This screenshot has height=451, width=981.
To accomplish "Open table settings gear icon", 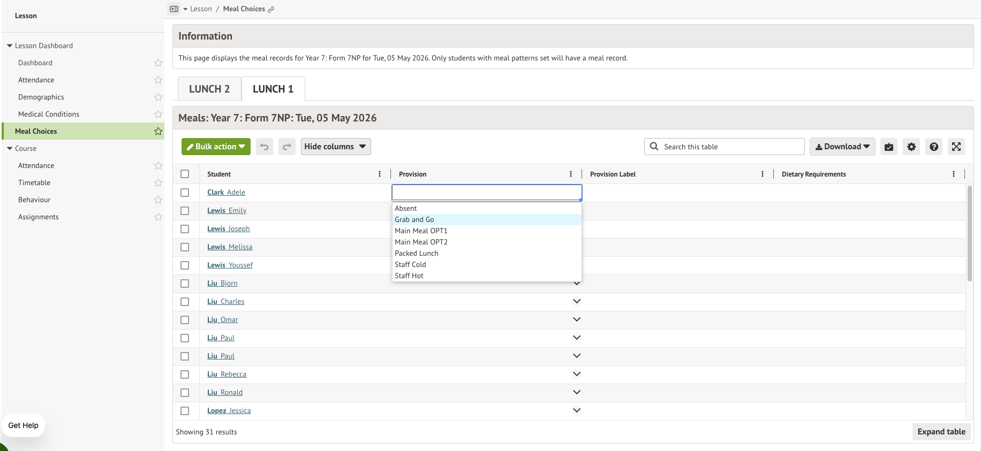I will [911, 147].
